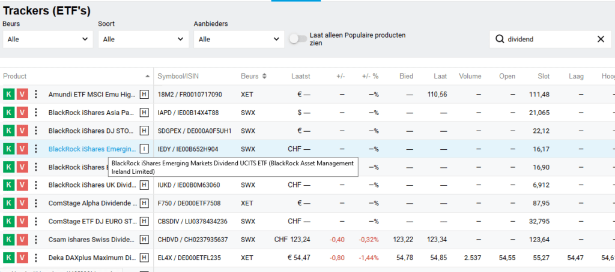Open the Aanbieders dropdown filter
This screenshot has width=615, height=272.
(239, 39)
